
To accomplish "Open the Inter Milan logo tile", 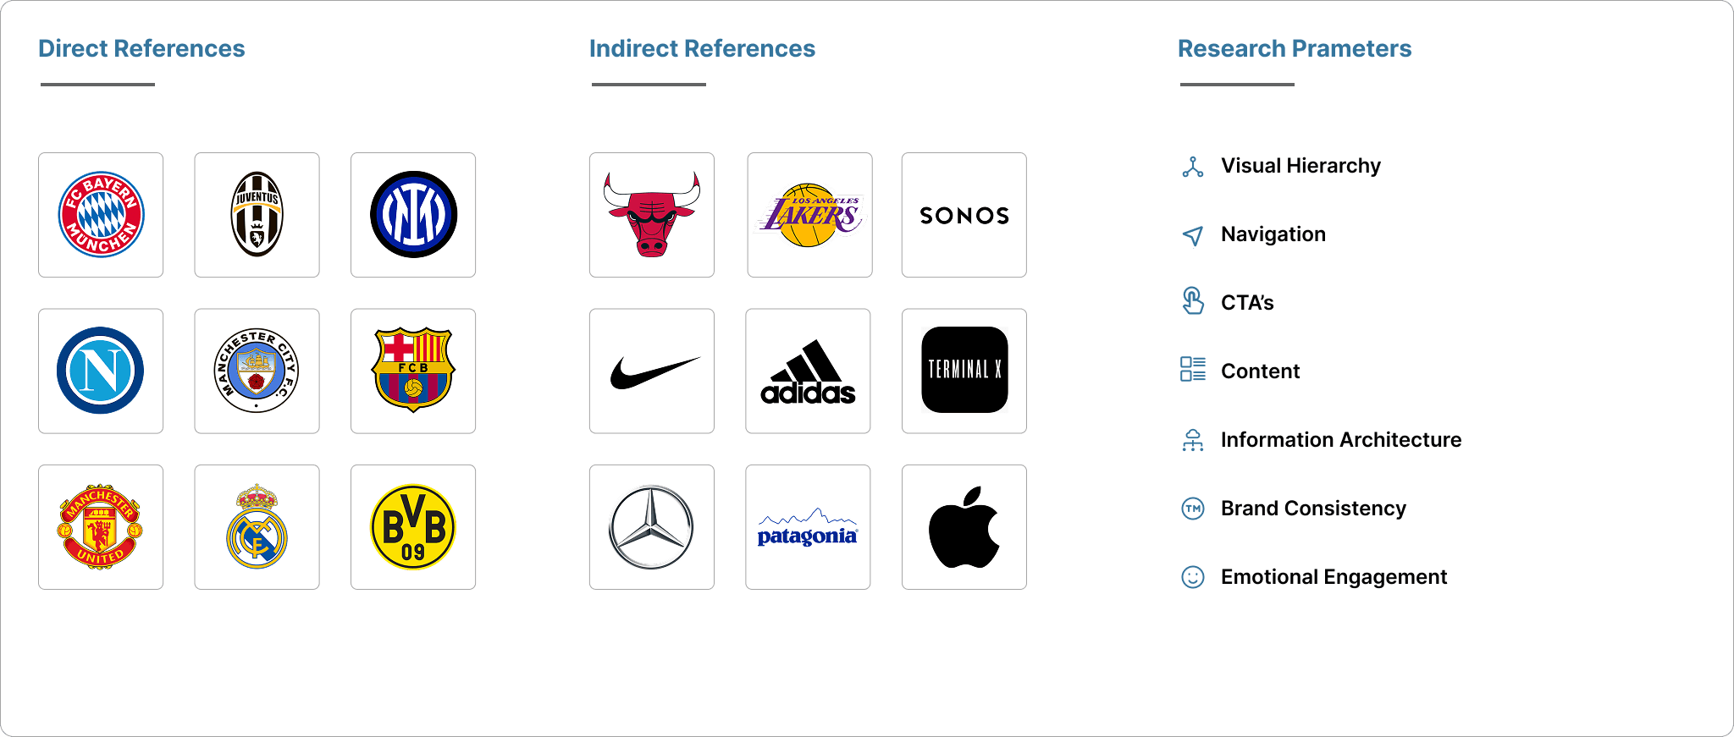I will point(413,215).
